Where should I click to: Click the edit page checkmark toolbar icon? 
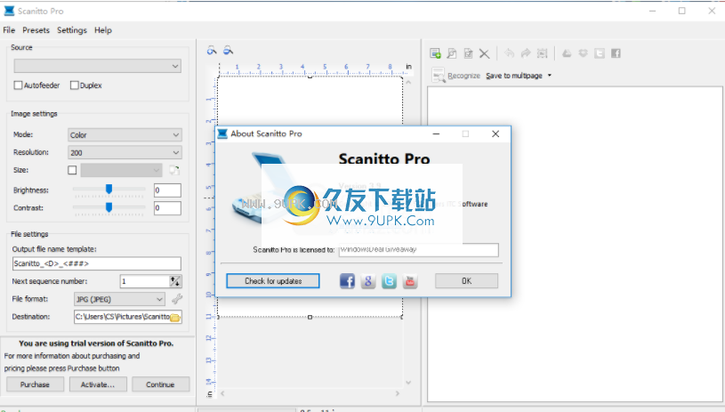point(469,53)
